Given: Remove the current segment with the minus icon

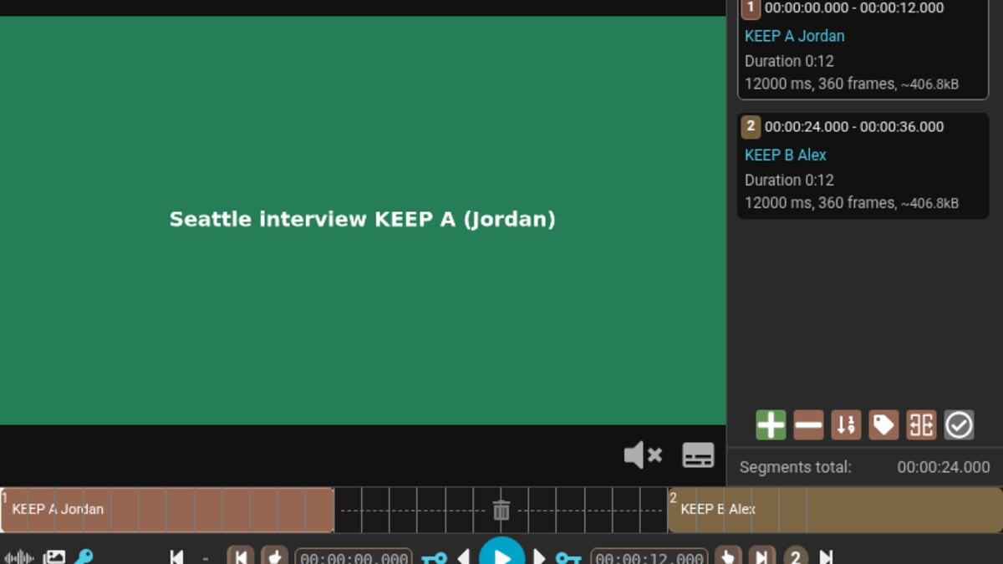Looking at the screenshot, I should [808, 425].
